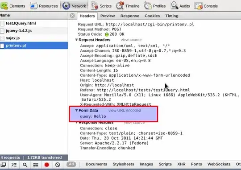Click 'query: Hello' form data entry
Image resolution: width=241 pixels, height=170 pixels.
[93, 116]
